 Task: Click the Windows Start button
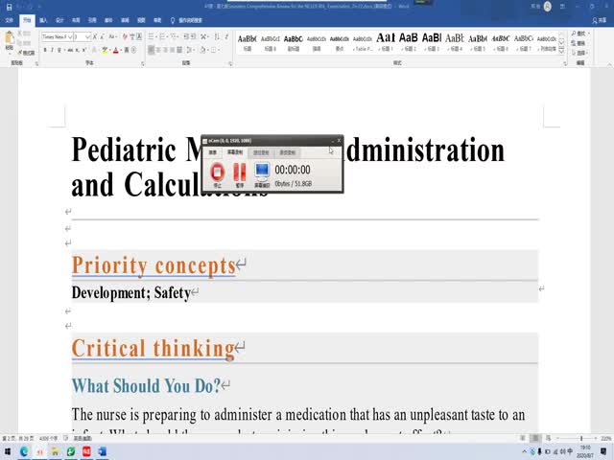pos(7,451)
